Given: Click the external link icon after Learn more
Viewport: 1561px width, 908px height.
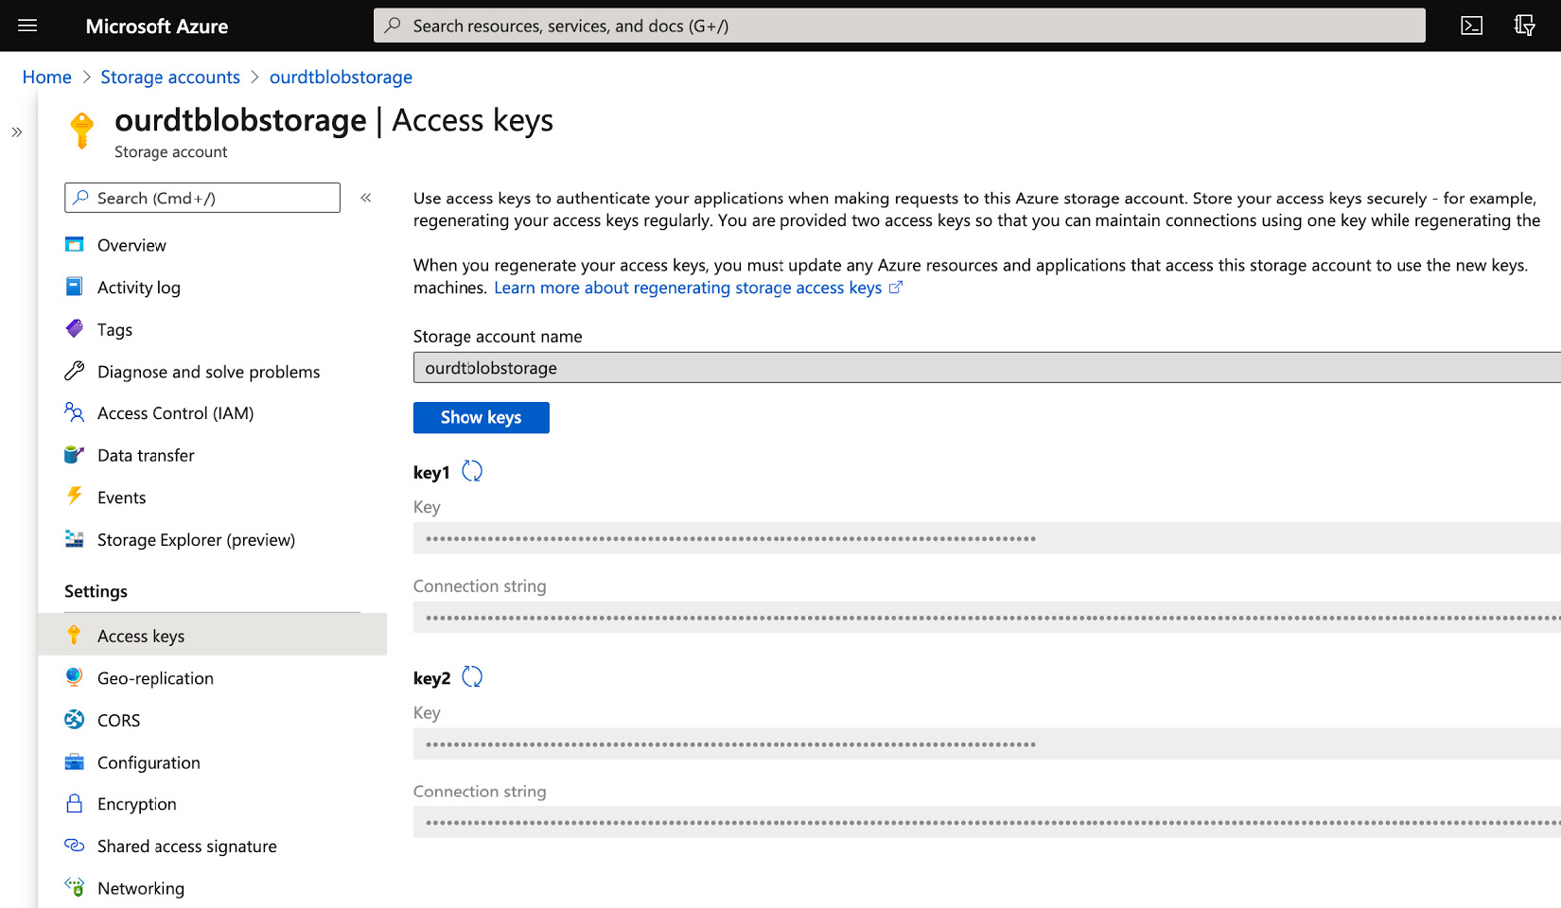Looking at the screenshot, I should click(x=896, y=288).
